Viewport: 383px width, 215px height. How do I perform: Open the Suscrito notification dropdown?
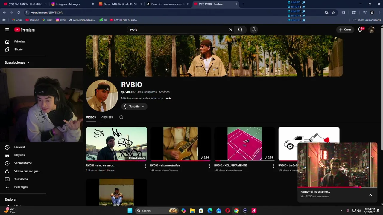pos(134,106)
